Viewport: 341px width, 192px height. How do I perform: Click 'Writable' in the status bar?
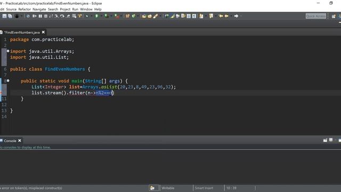(x=168, y=188)
